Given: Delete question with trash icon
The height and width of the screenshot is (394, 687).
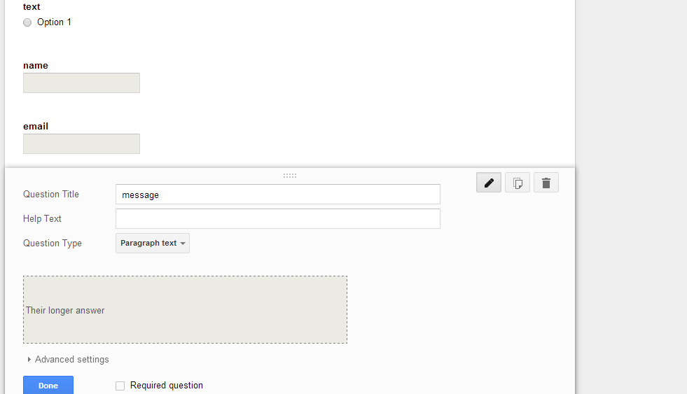Looking at the screenshot, I should coord(546,183).
